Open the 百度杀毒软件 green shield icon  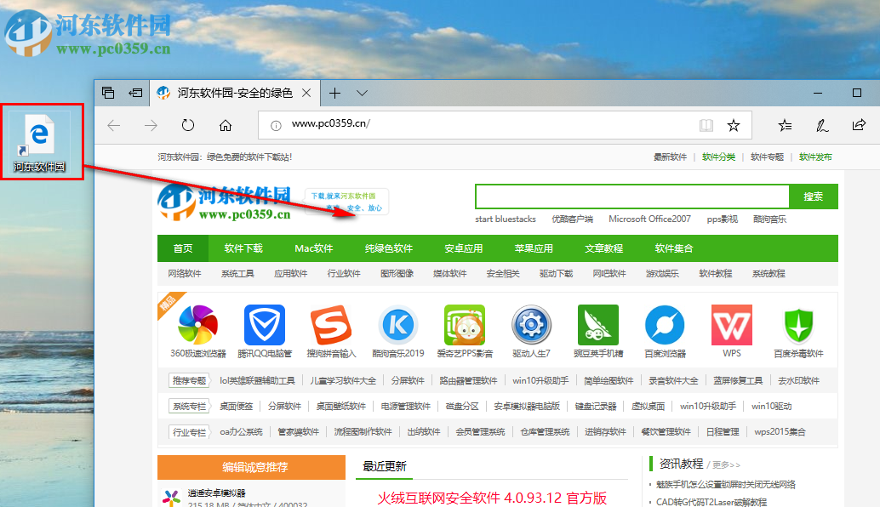coord(798,326)
